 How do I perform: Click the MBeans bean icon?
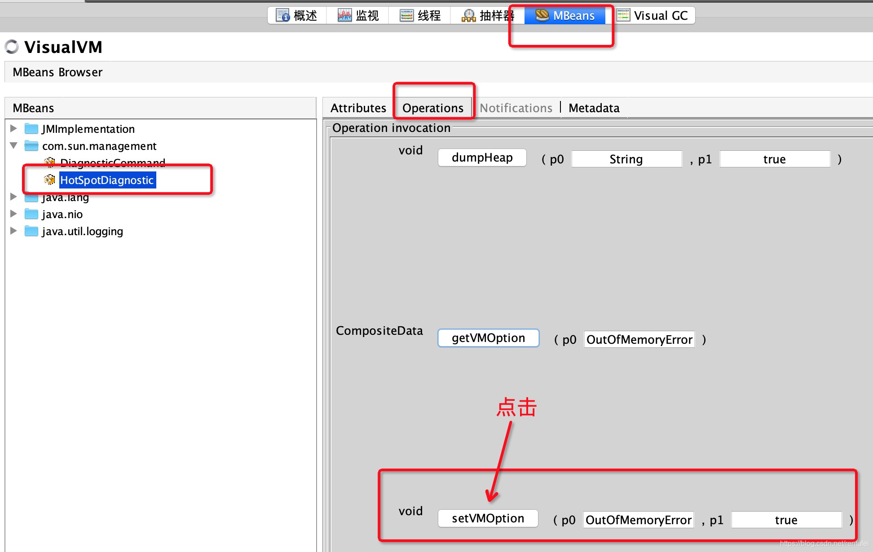pyautogui.click(x=542, y=15)
